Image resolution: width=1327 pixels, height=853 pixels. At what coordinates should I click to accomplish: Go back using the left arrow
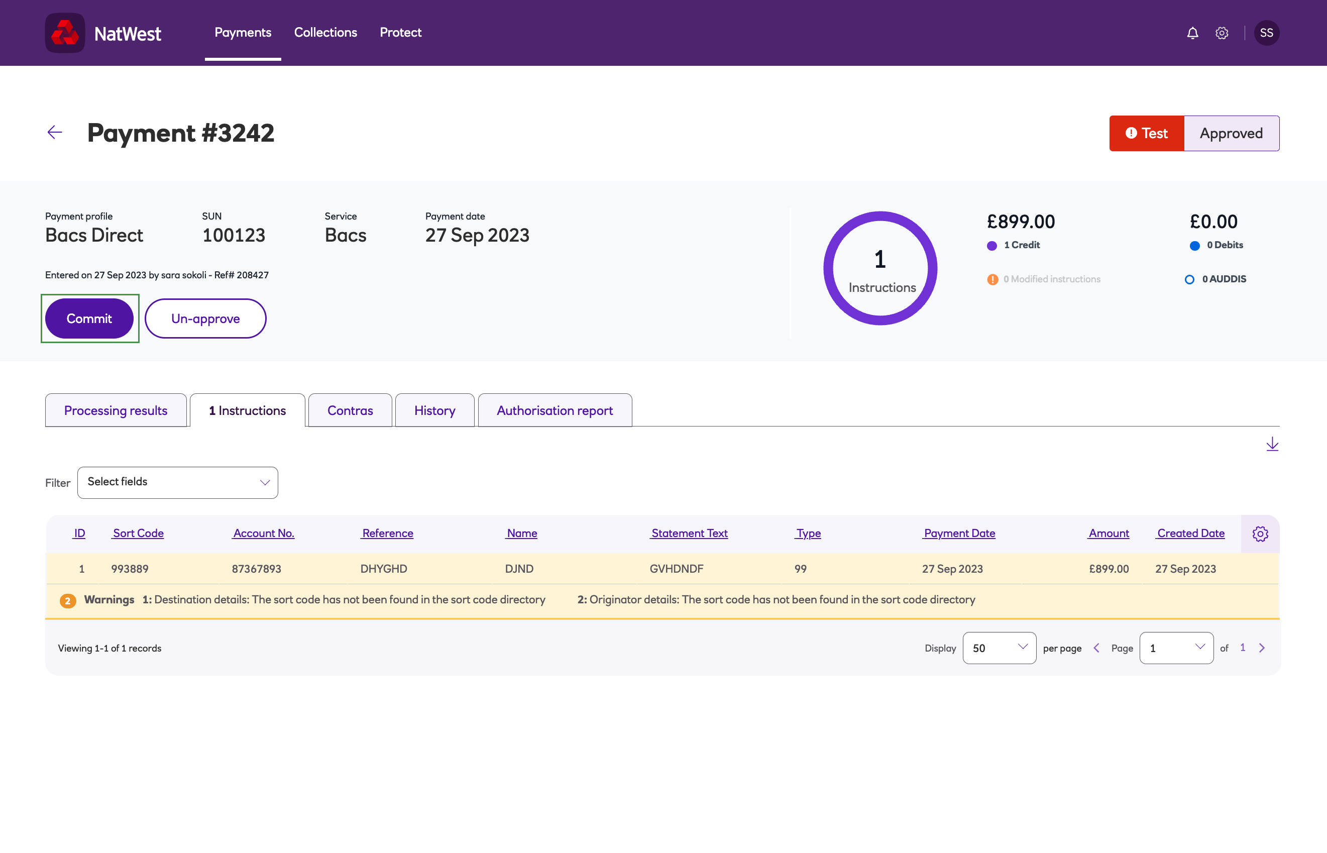[x=55, y=133]
